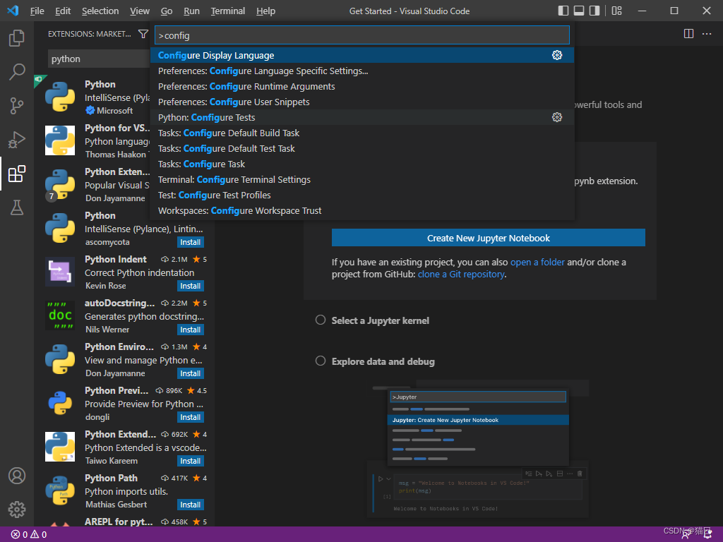The height and width of the screenshot is (542, 723).
Task: Choose Python: Configure Tests command
Action: coord(362,118)
